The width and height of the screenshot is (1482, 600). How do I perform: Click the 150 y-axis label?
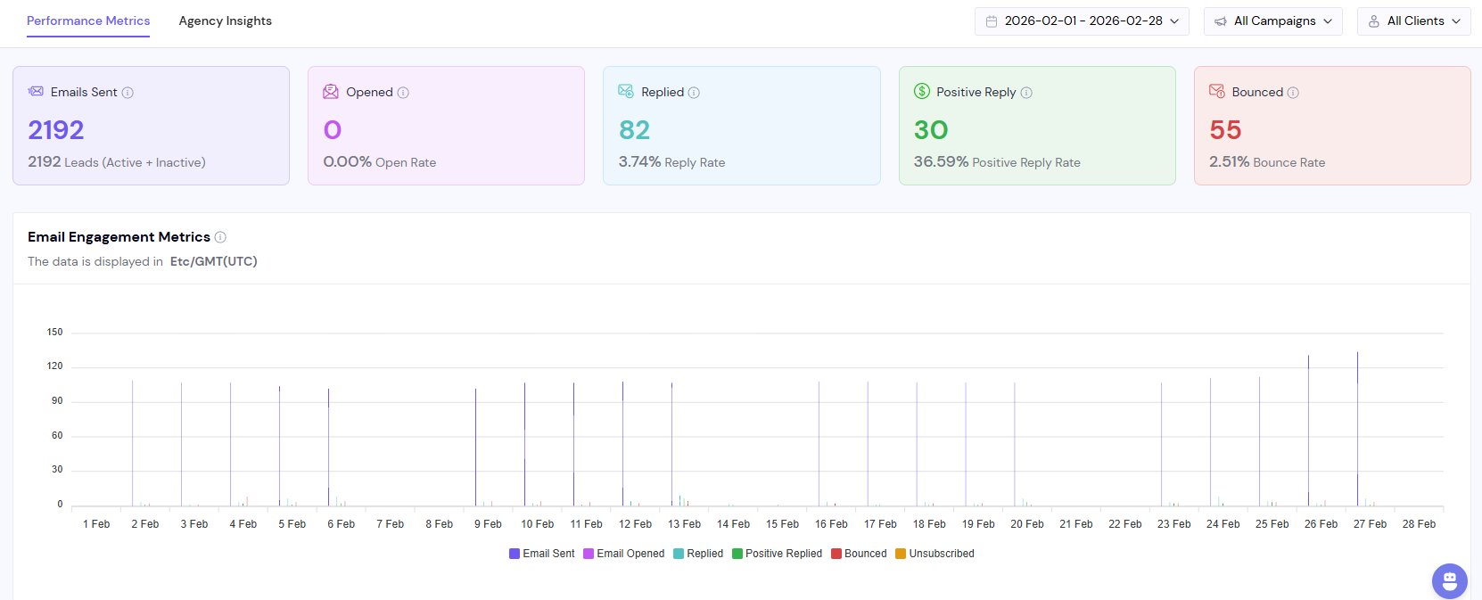click(x=55, y=333)
